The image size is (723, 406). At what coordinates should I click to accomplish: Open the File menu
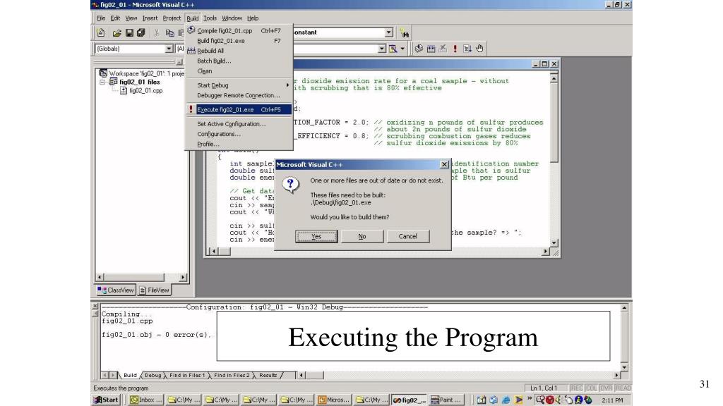pos(101,18)
